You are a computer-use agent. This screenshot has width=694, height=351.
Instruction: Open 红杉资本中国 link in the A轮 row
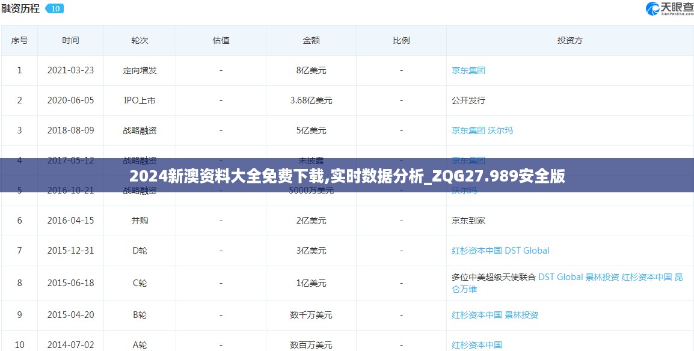click(x=477, y=345)
